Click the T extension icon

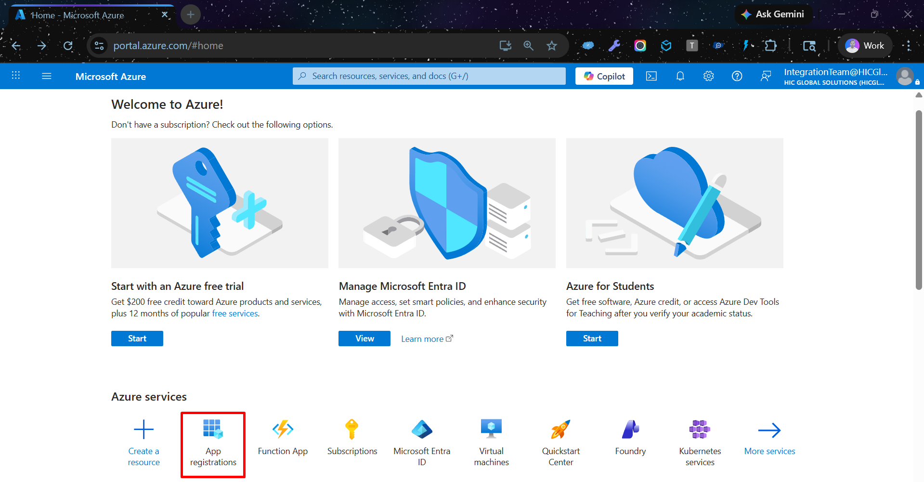point(692,46)
